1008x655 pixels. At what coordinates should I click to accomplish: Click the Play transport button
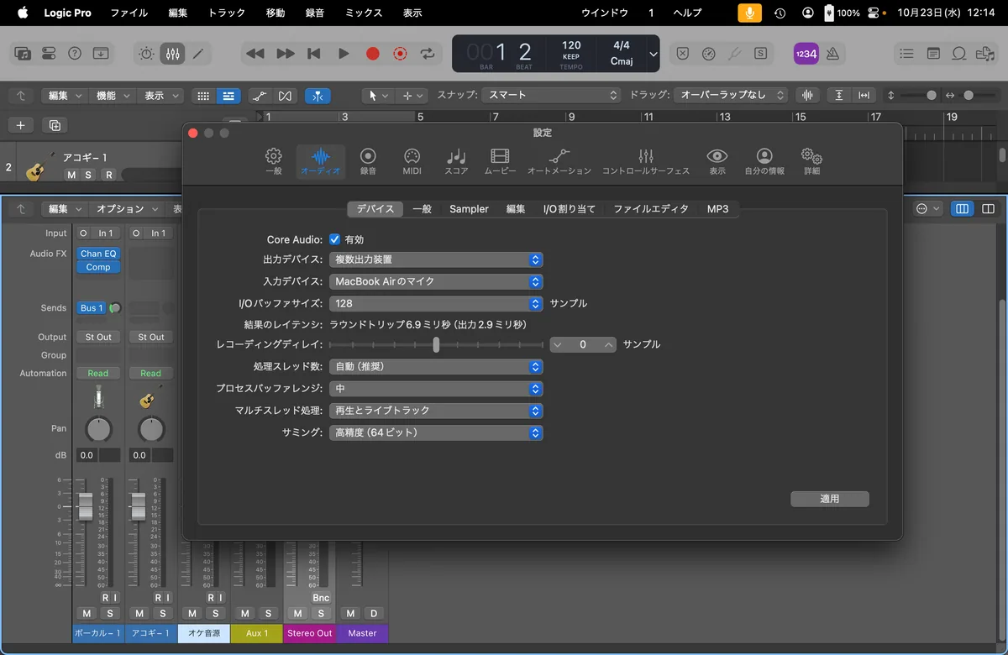click(x=344, y=53)
